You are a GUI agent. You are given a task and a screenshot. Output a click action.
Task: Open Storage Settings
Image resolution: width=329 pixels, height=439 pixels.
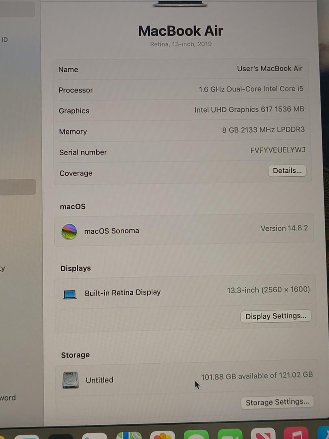tap(277, 402)
